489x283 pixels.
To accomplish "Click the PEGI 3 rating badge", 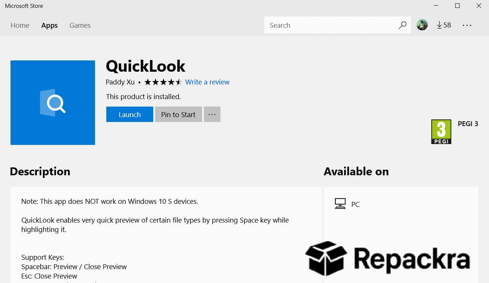I will [x=441, y=132].
